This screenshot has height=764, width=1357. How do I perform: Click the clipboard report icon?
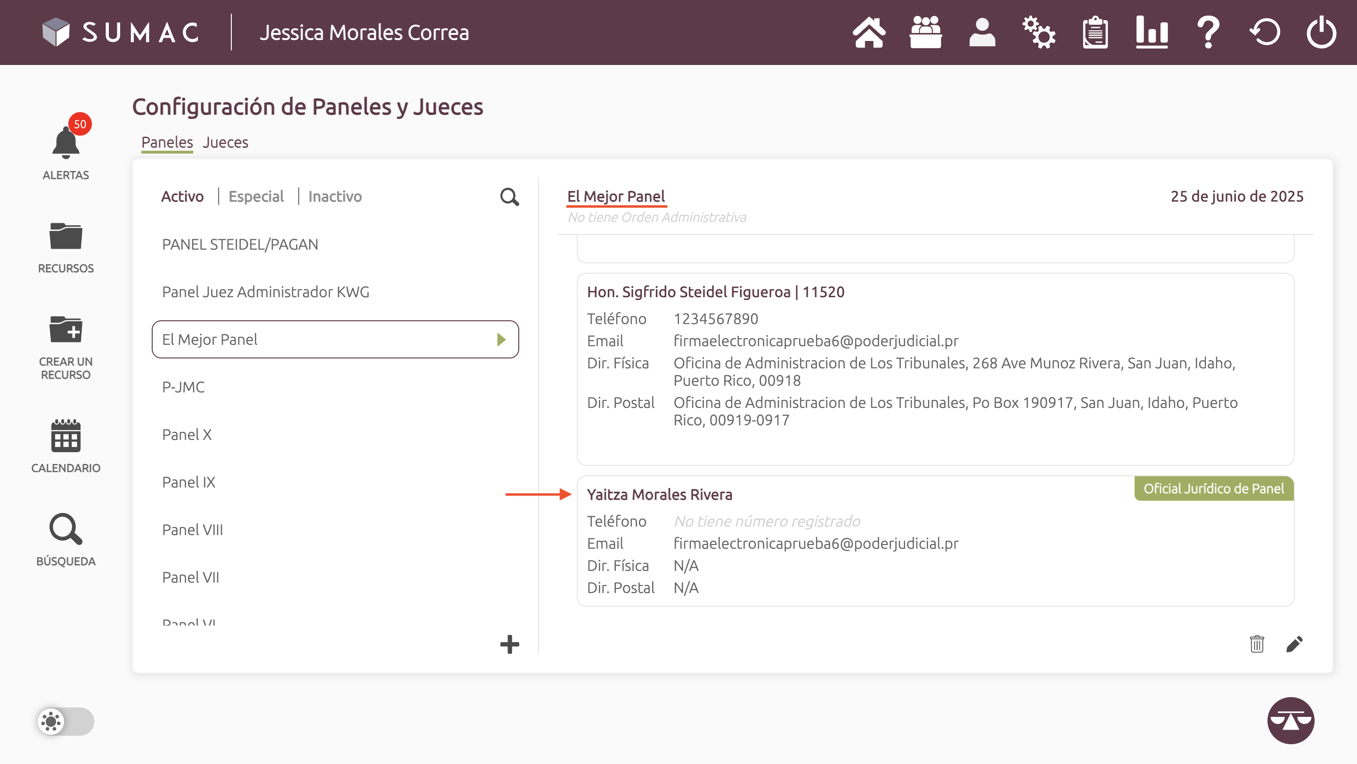click(1095, 33)
